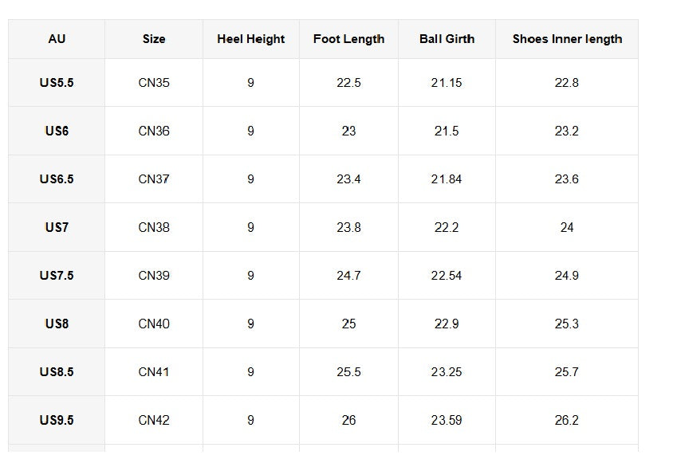Click the AU column header
The width and height of the screenshot is (673, 459).
[57, 39]
